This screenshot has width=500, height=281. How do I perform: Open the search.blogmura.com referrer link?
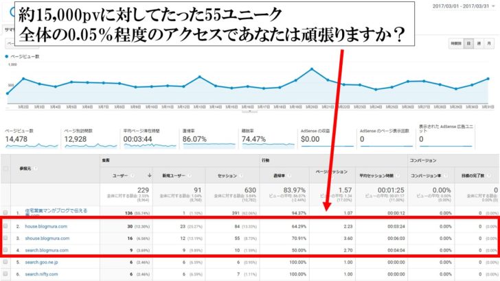(47, 250)
